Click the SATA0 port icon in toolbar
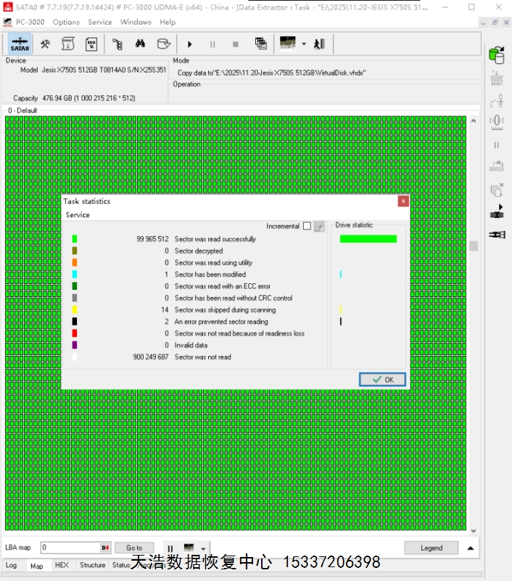The width and height of the screenshot is (512, 581). (x=20, y=44)
